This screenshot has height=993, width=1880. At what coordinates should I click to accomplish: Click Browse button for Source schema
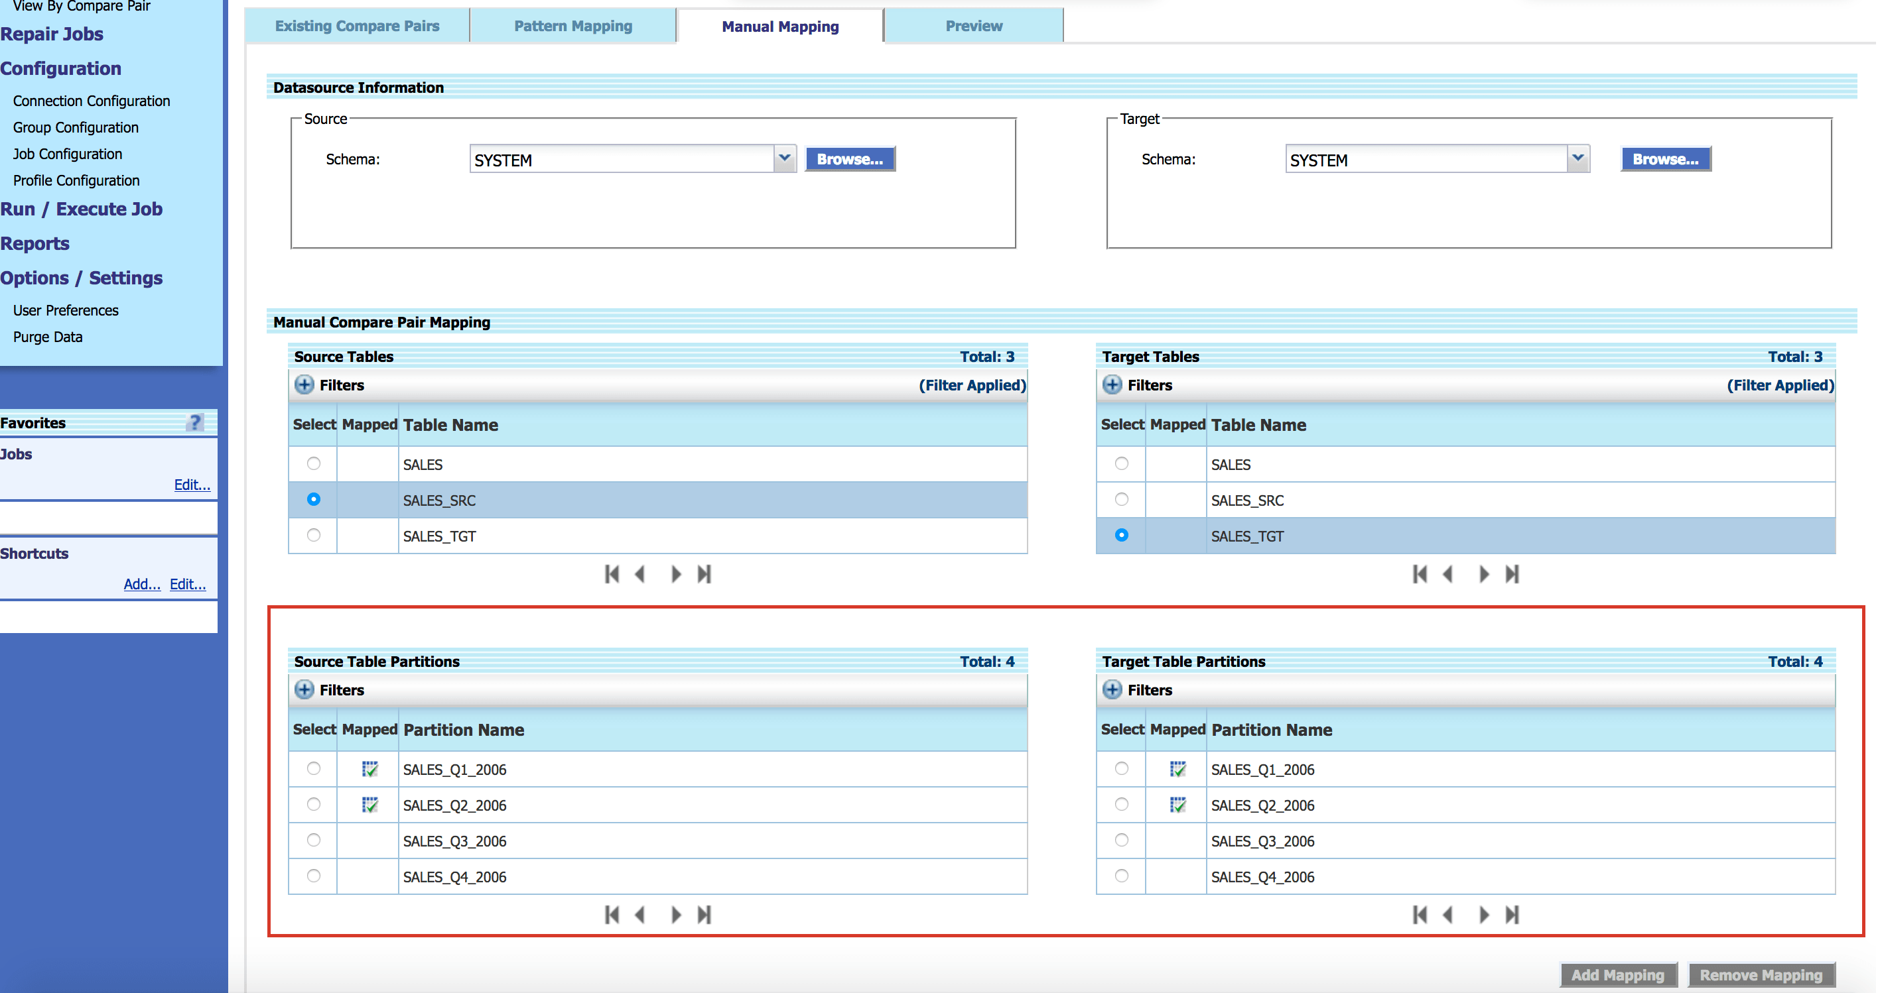coord(850,159)
